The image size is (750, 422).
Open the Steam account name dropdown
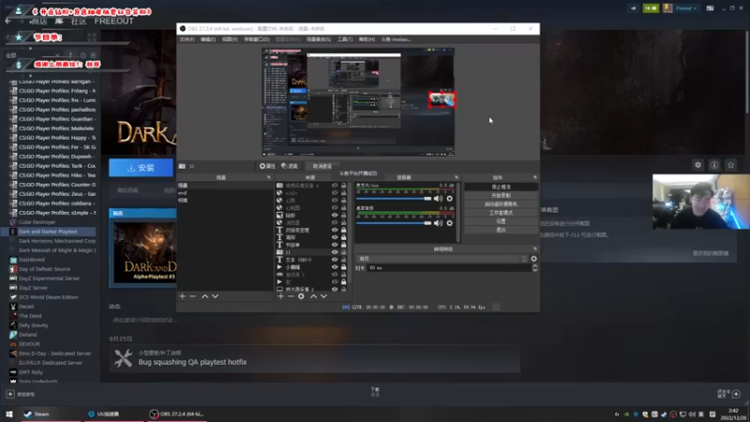[686, 8]
